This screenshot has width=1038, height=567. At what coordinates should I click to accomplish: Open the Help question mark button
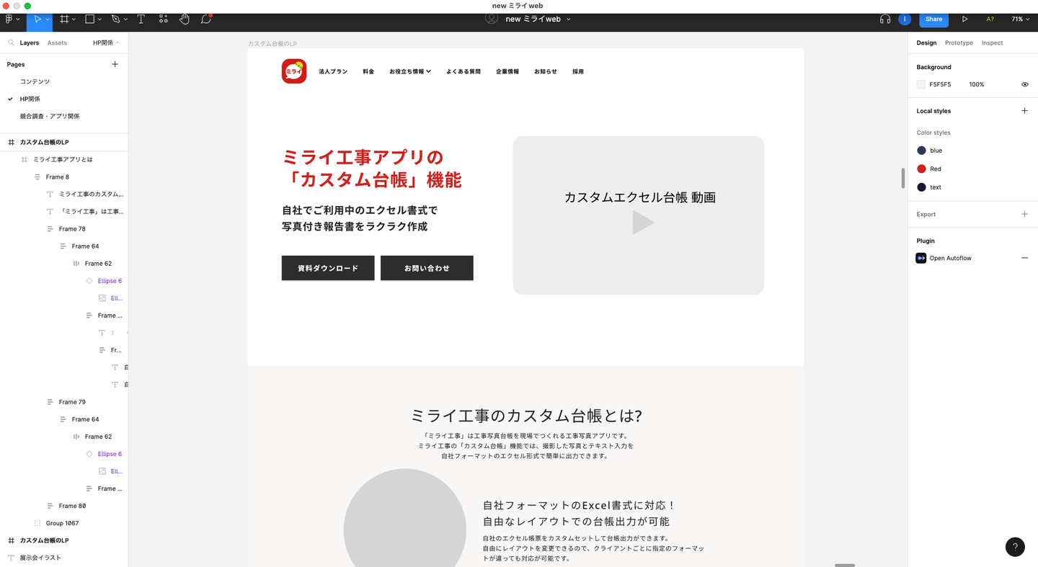[1015, 547]
